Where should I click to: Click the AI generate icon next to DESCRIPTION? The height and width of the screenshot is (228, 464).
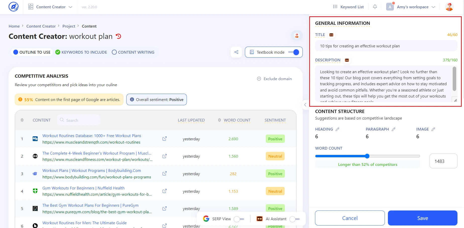click(x=347, y=60)
